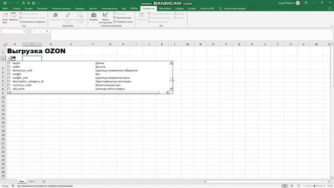
Task: Select the depth radio option
Action: coord(9,63)
